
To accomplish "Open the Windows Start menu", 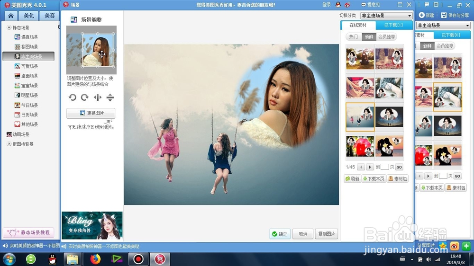I will [9, 259].
